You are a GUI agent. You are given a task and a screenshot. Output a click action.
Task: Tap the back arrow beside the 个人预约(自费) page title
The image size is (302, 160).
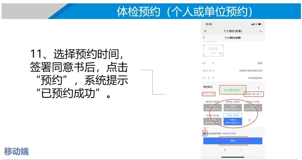tap(204, 37)
